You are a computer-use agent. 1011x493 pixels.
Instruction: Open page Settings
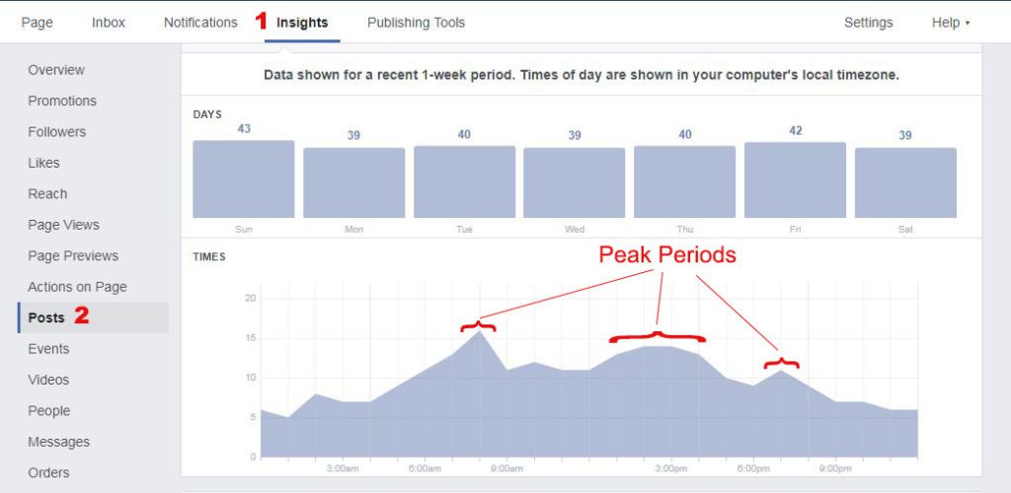point(869,23)
